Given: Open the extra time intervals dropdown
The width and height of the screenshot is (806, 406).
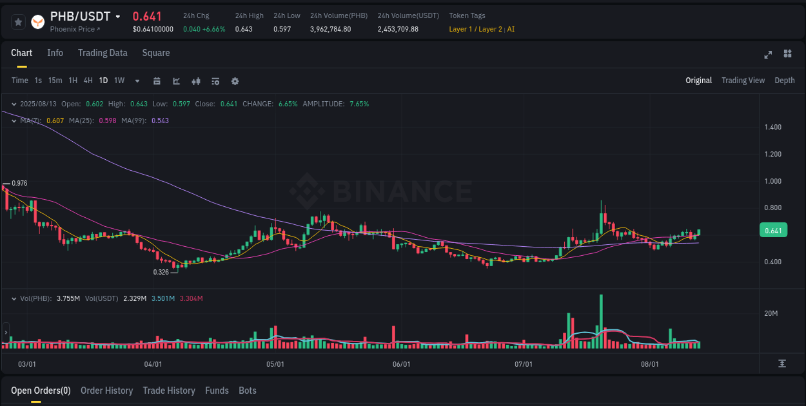Looking at the screenshot, I should pos(136,81).
